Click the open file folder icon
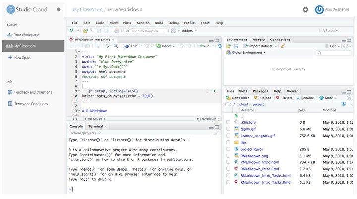The image size is (357, 199). pos(85,31)
